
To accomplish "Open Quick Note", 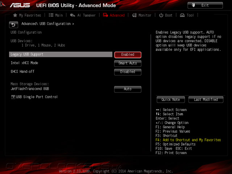I will coord(171,100).
